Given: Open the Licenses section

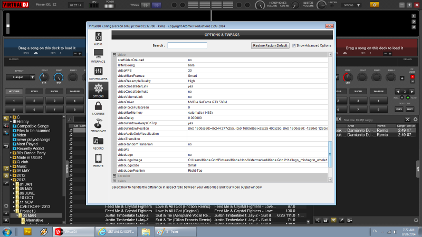Looking at the screenshot, I should click(x=98, y=108).
